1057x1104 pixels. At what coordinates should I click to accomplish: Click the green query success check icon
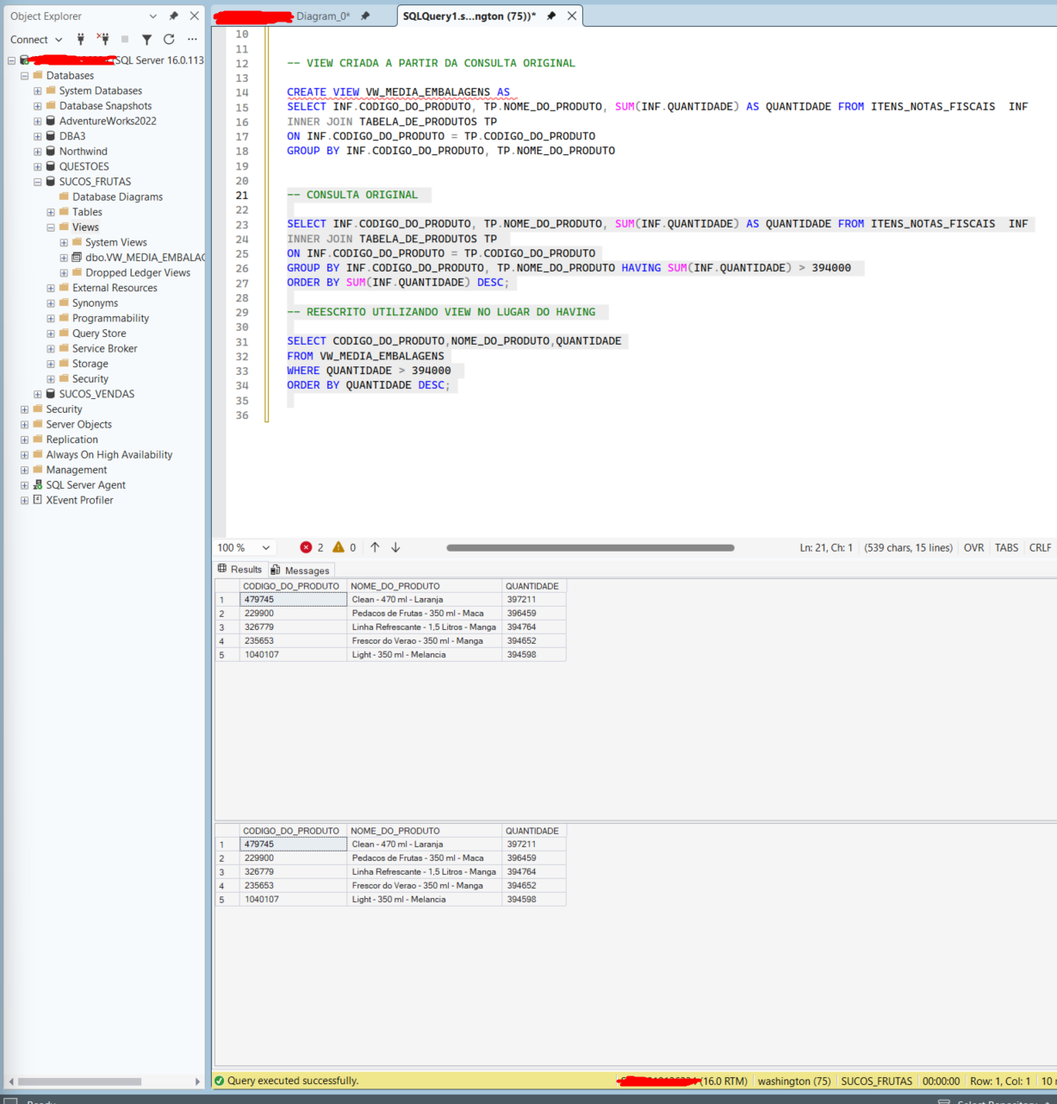tap(219, 1081)
